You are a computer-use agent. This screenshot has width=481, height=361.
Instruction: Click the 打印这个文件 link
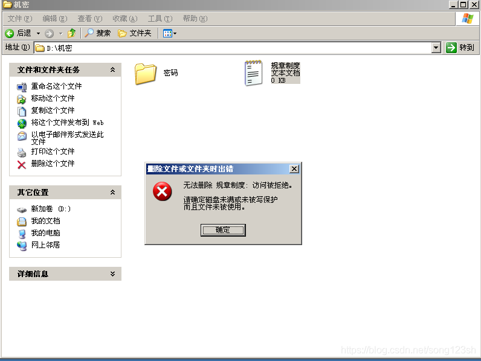(53, 152)
